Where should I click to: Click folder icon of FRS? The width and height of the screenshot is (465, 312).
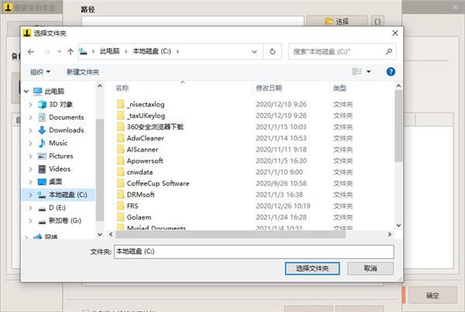tap(120, 206)
